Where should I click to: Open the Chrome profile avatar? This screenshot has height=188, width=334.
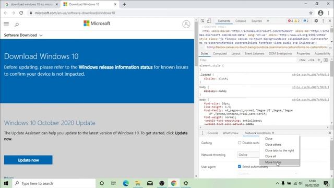coord(320,13)
